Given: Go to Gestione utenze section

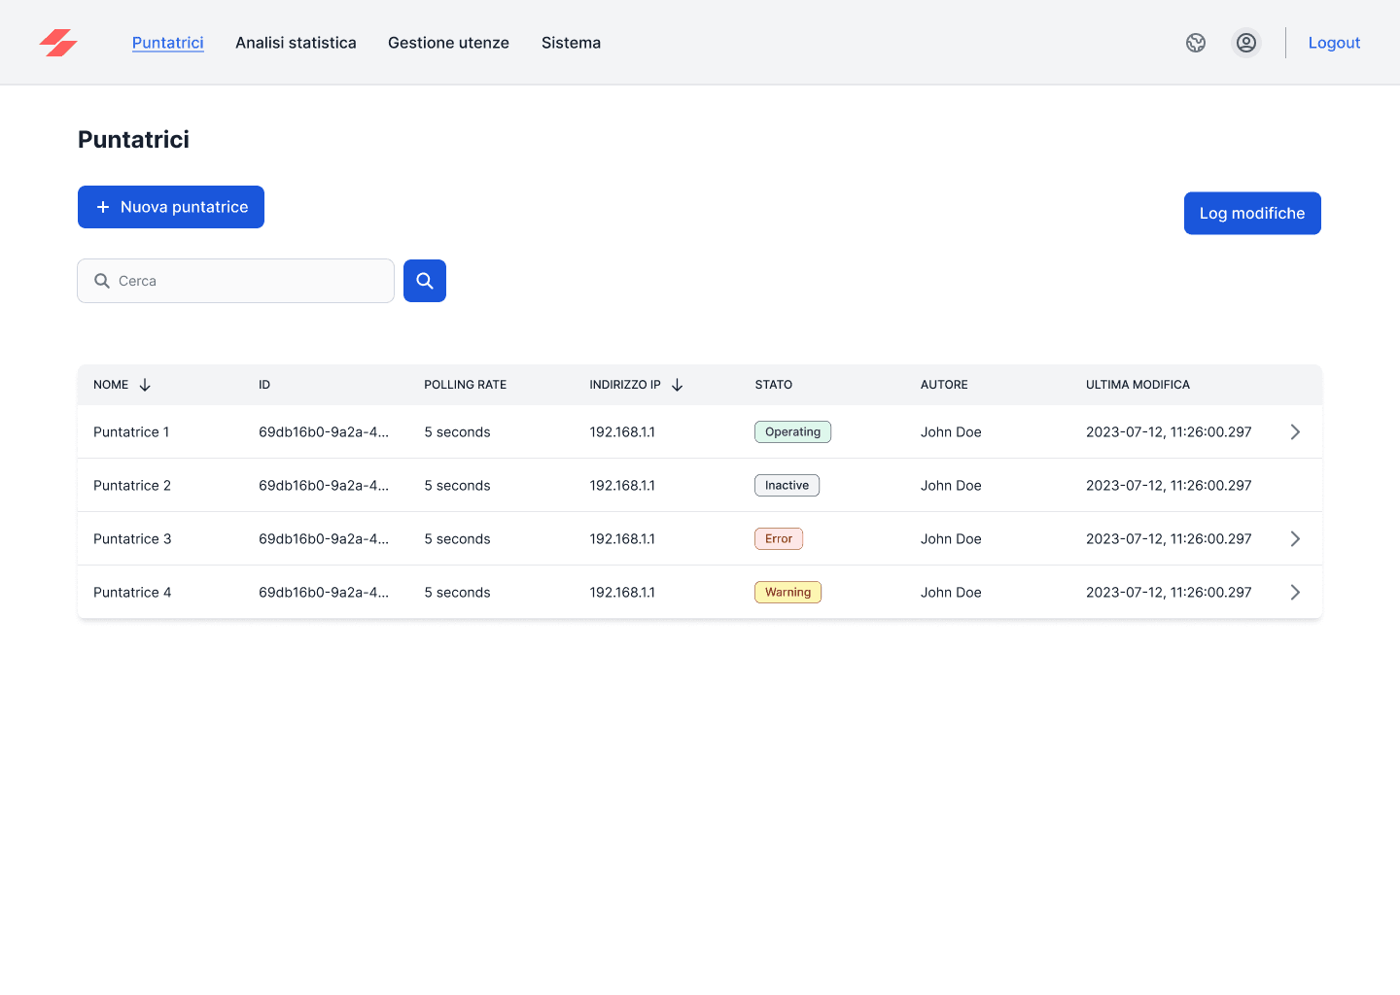Looking at the screenshot, I should (x=448, y=43).
